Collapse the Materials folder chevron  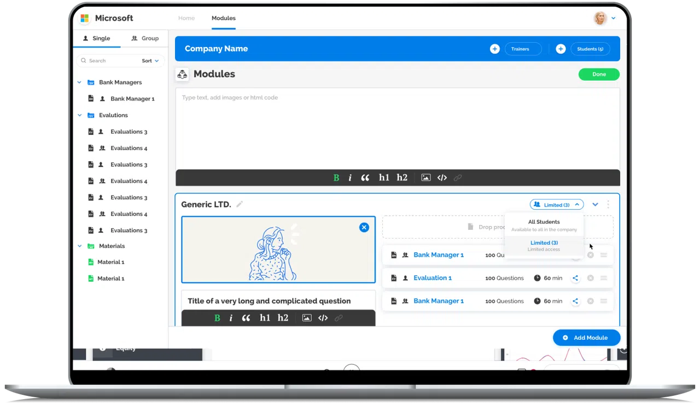(79, 246)
